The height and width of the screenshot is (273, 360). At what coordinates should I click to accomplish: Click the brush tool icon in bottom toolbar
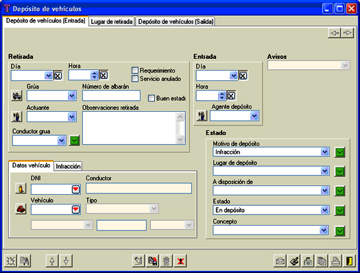(x=294, y=261)
